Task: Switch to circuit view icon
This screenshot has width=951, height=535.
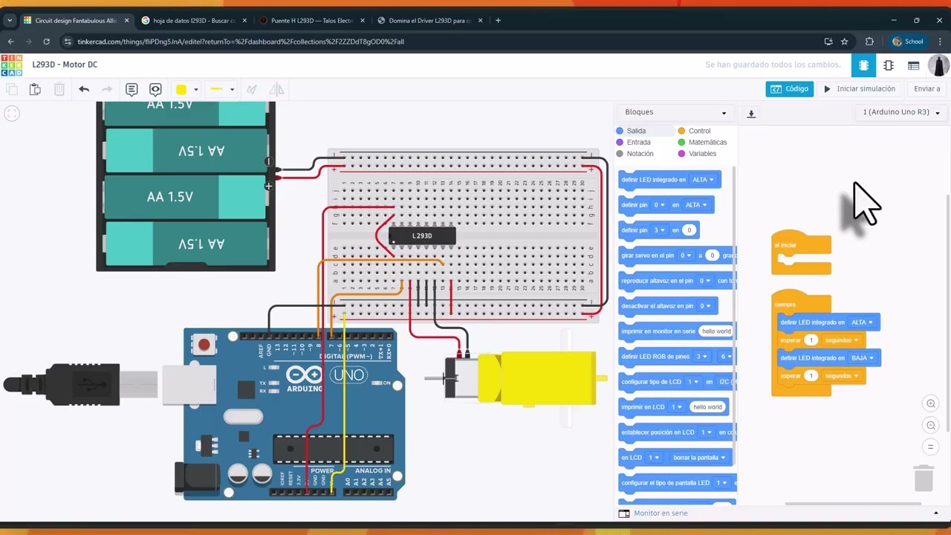Action: pyautogui.click(x=863, y=65)
